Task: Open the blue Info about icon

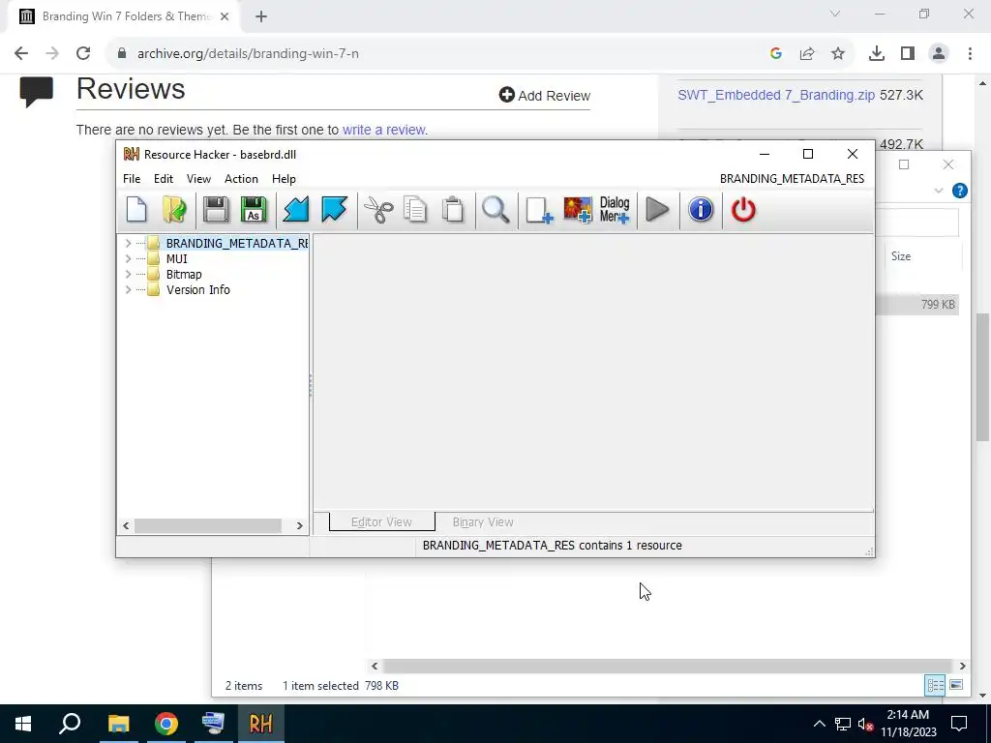Action: 701,210
